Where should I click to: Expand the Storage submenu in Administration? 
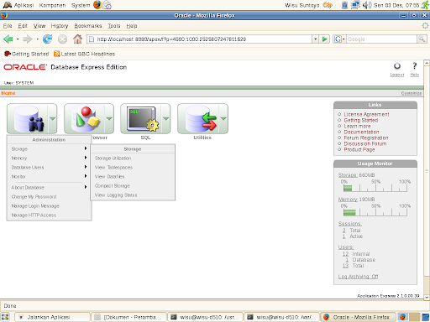(x=49, y=148)
